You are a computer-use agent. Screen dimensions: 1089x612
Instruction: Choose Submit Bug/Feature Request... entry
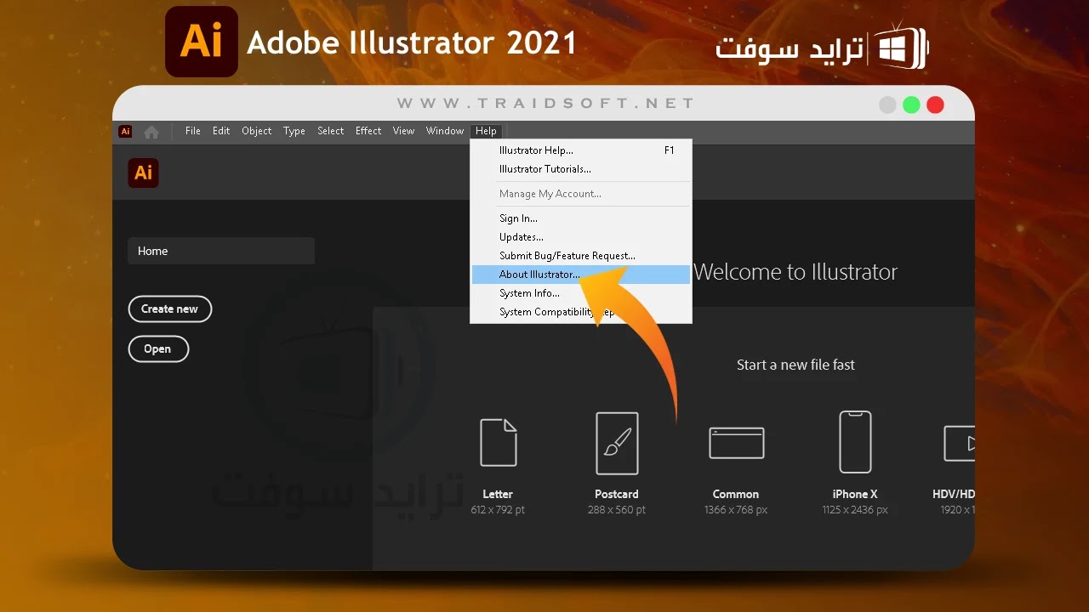[x=581, y=256]
